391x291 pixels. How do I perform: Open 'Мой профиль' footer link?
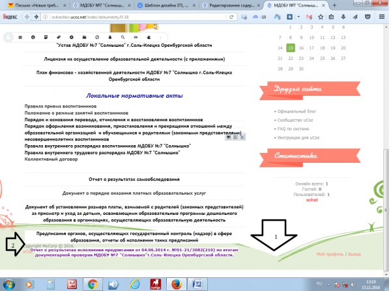click(330, 254)
